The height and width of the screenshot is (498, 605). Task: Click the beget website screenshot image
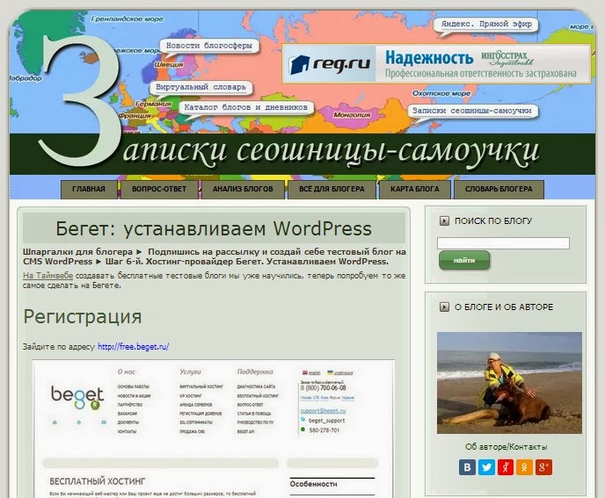click(x=214, y=429)
